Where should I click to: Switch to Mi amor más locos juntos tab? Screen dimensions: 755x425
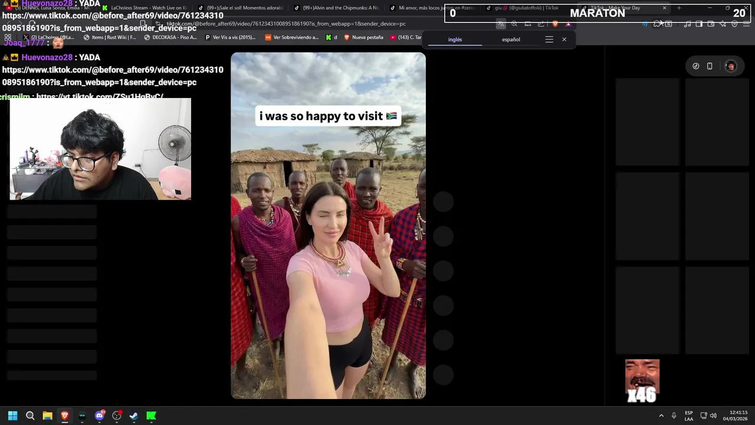pyautogui.click(x=432, y=8)
